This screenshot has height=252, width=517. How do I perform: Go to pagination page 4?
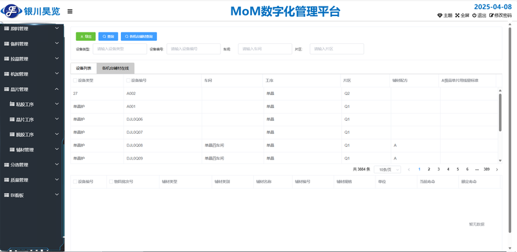click(448, 169)
